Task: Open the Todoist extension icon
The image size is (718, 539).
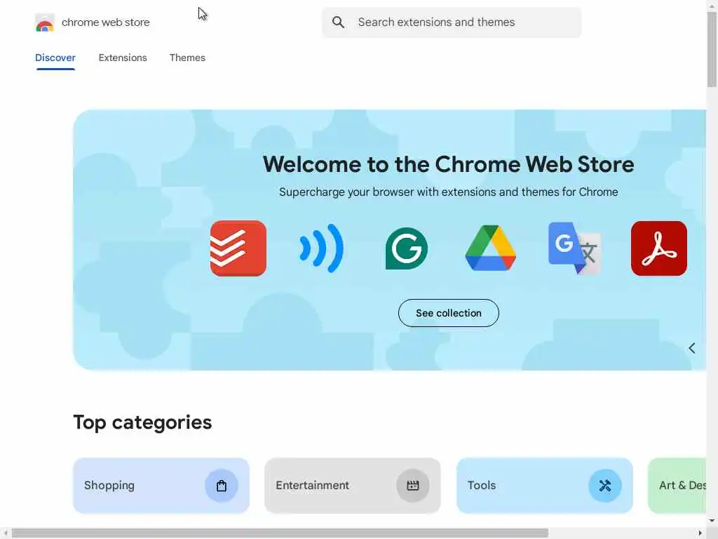Action: 238,248
